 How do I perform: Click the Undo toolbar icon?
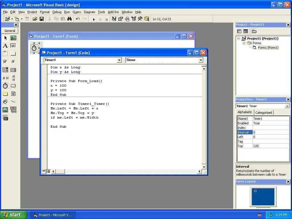point(78,19)
